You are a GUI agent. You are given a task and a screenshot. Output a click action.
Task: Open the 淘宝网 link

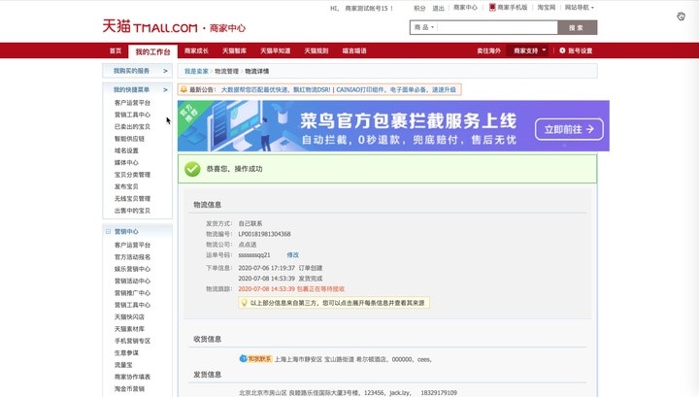pyautogui.click(x=546, y=8)
